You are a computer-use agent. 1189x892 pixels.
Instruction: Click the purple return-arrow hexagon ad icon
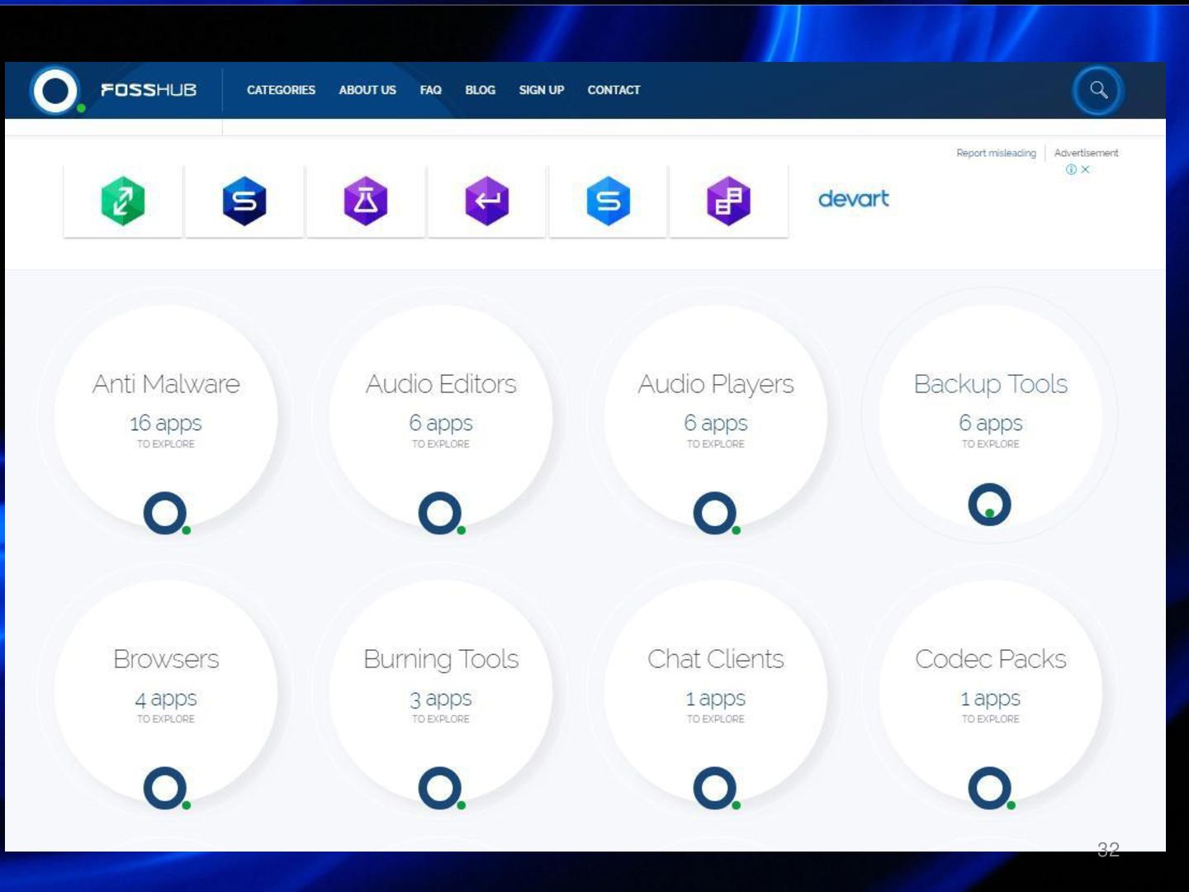click(x=487, y=201)
